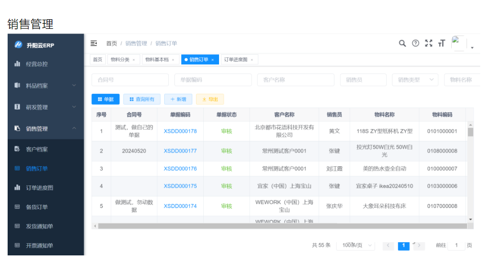Open the search magnifier icon
This screenshot has height=263, width=498.
point(402,44)
